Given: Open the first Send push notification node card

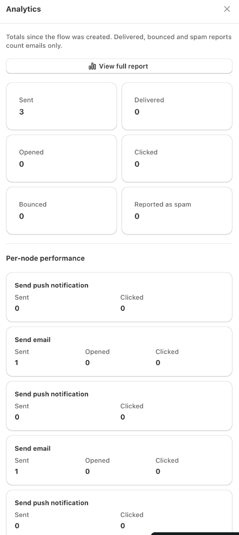Looking at the screenshot, I should pos(119,297).
